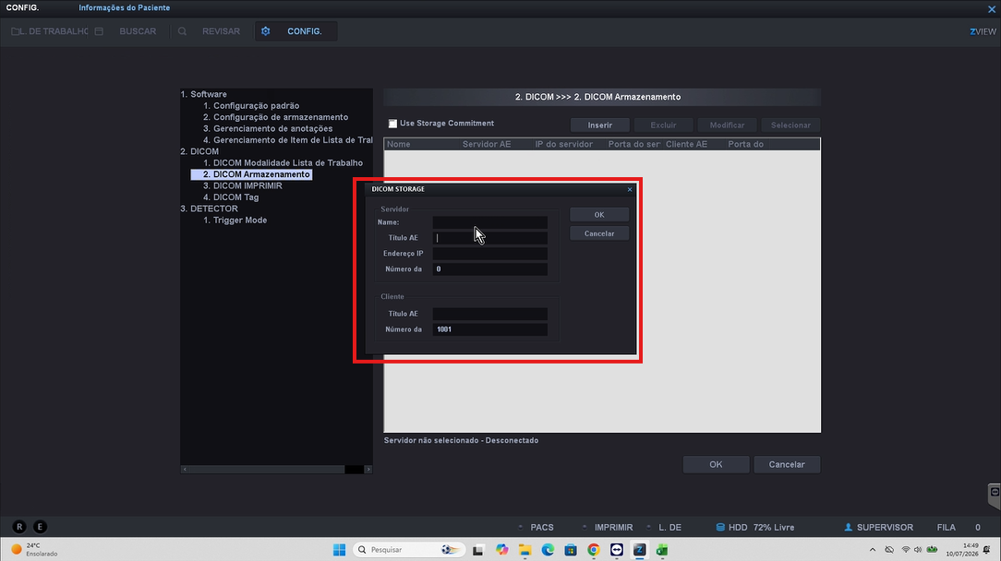Click the tree panel horizontal scrollbar right arrow

click(x=368, y=469)
